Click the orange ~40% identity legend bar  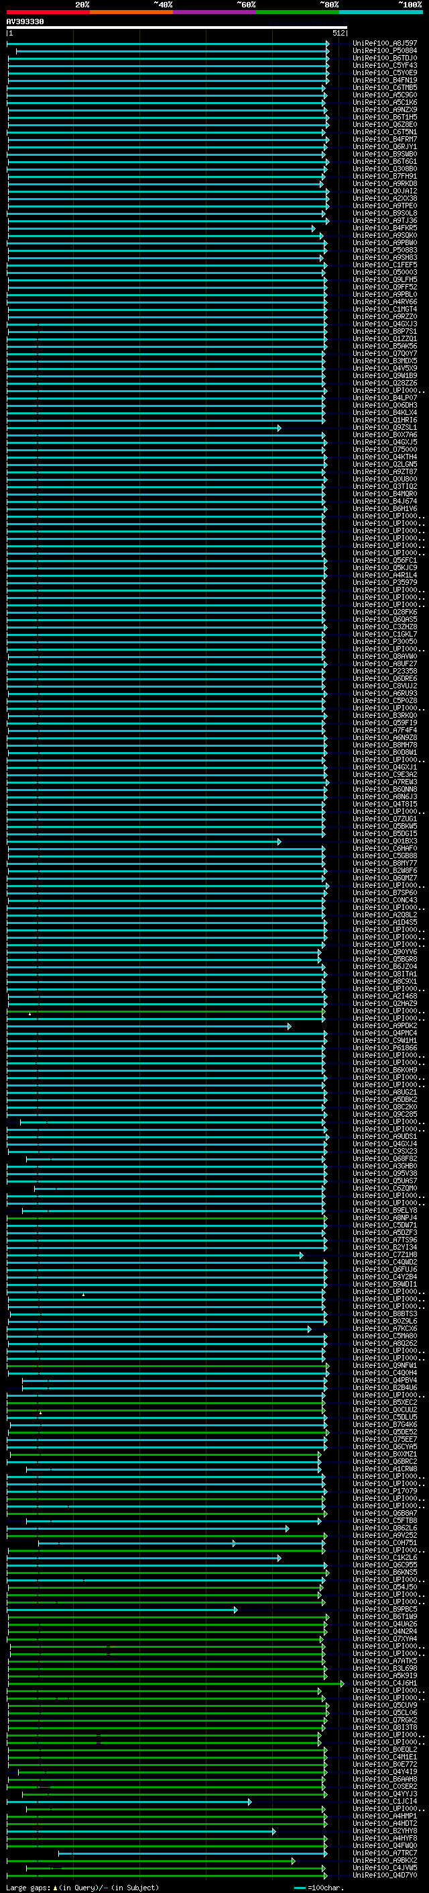coord(131,12)
